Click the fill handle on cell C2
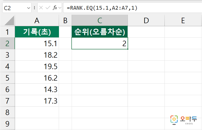 pyautogui.click(x=128, y=49)
